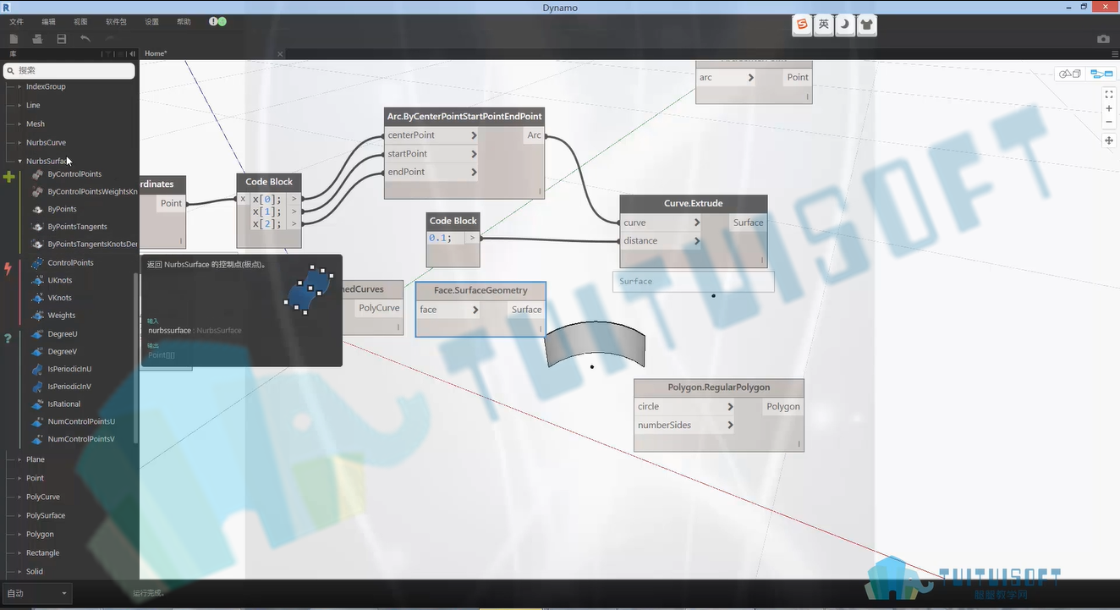Switch to 3D geometry background view
1120x610 pixels.
tap(1070, 74)
